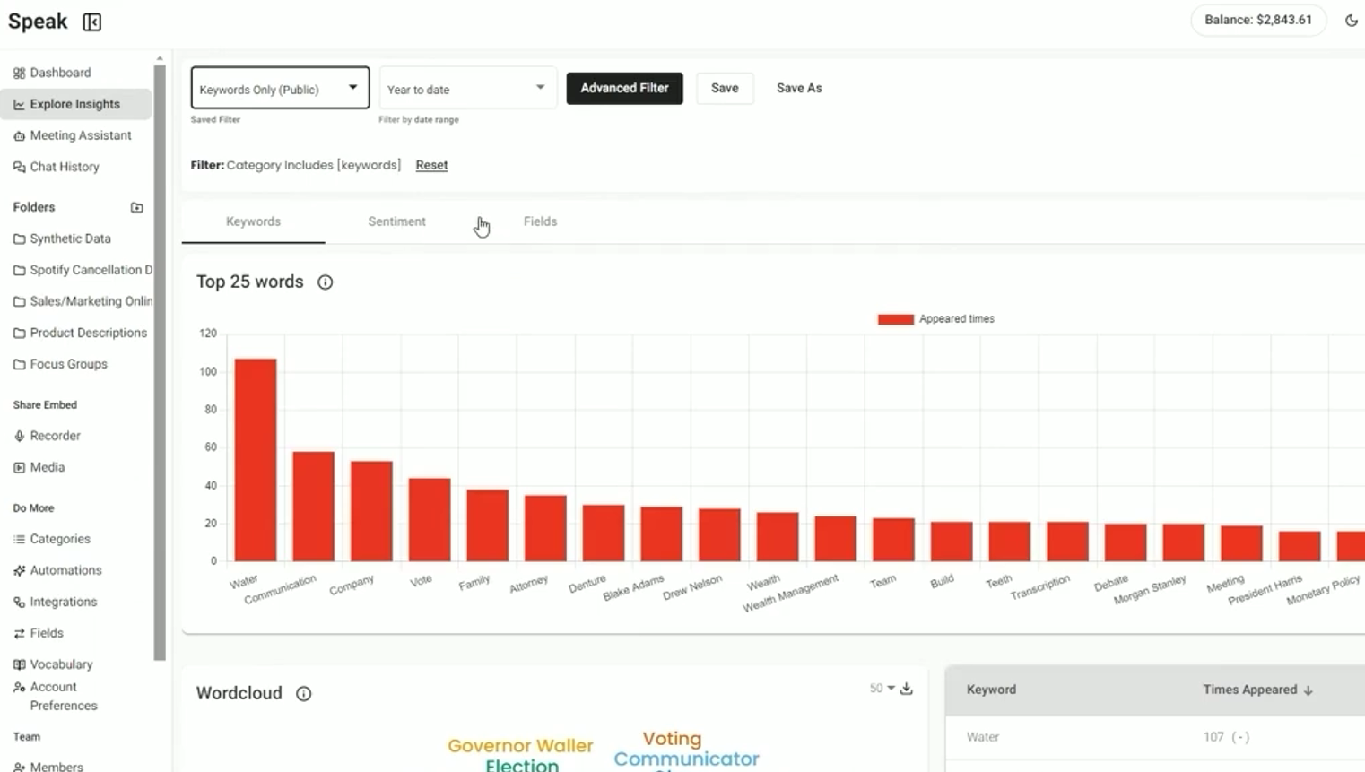Click the Advanced Filter button
The image size is (1365, 772).
click(x=624, y=88)
